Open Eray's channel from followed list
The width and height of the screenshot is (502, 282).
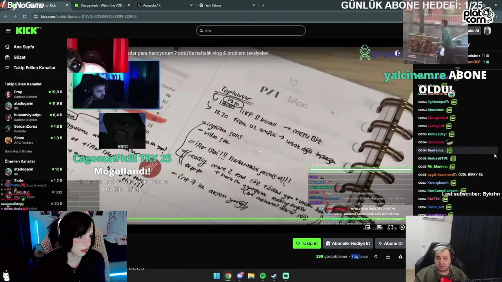pyautogui.click(x=33, y=94)
